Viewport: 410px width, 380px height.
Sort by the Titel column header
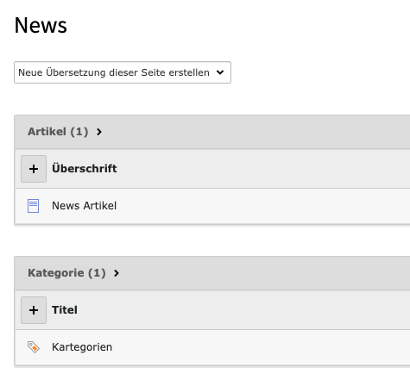(x=65, y=310)
